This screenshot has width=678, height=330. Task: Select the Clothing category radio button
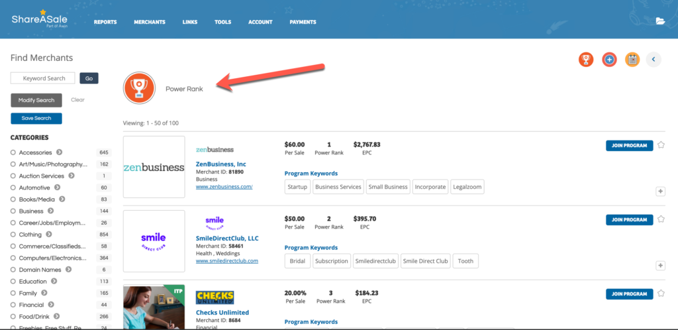(x=13, y=235)
